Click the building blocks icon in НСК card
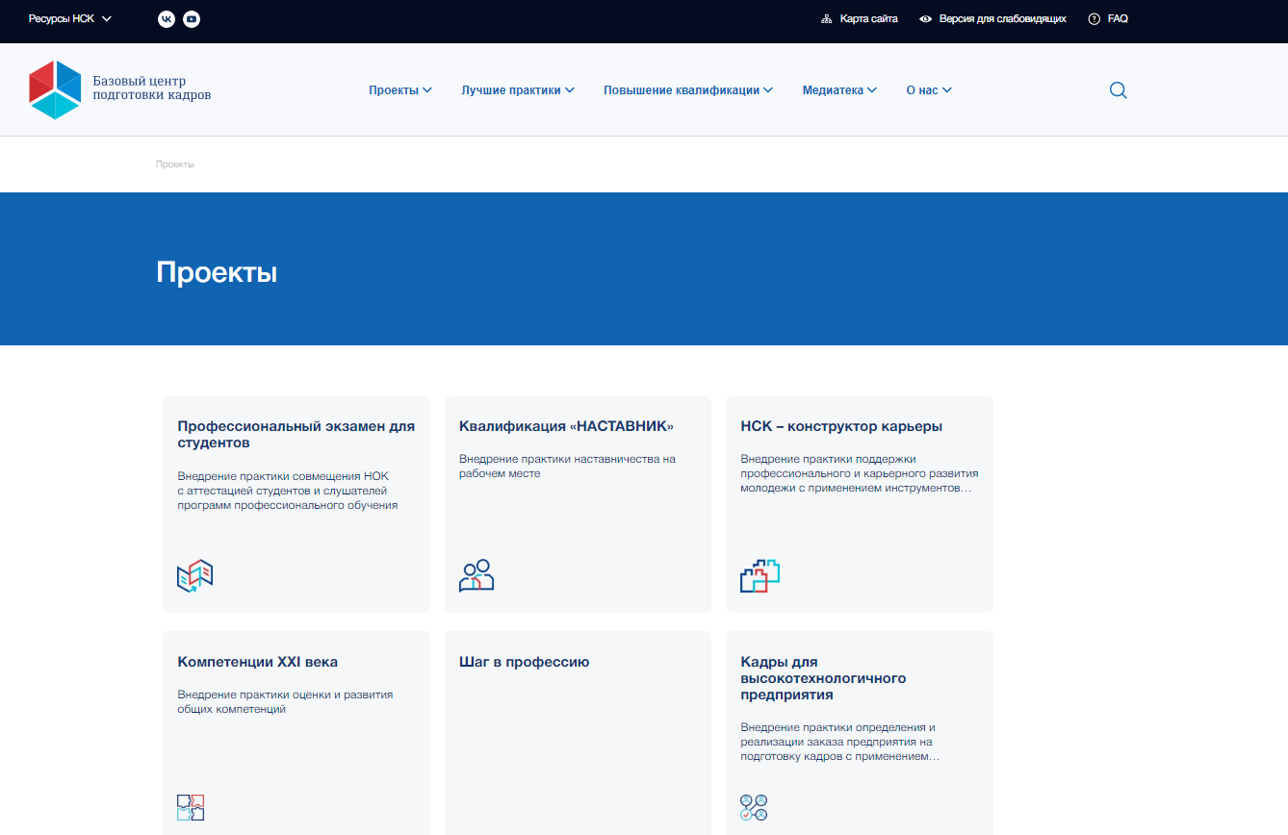The height and width of the screenshot is (835, 1288). coord(760,575)
